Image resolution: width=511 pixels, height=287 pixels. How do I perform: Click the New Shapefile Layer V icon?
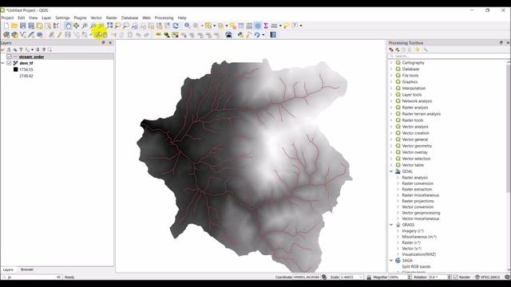coord(23,35)
